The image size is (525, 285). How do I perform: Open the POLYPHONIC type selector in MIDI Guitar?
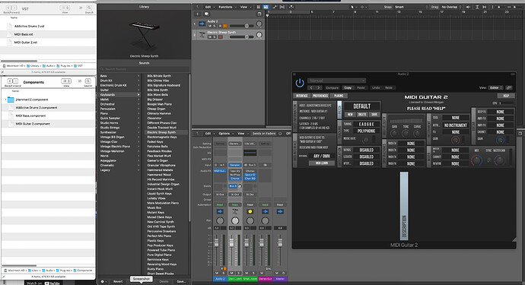367,131
